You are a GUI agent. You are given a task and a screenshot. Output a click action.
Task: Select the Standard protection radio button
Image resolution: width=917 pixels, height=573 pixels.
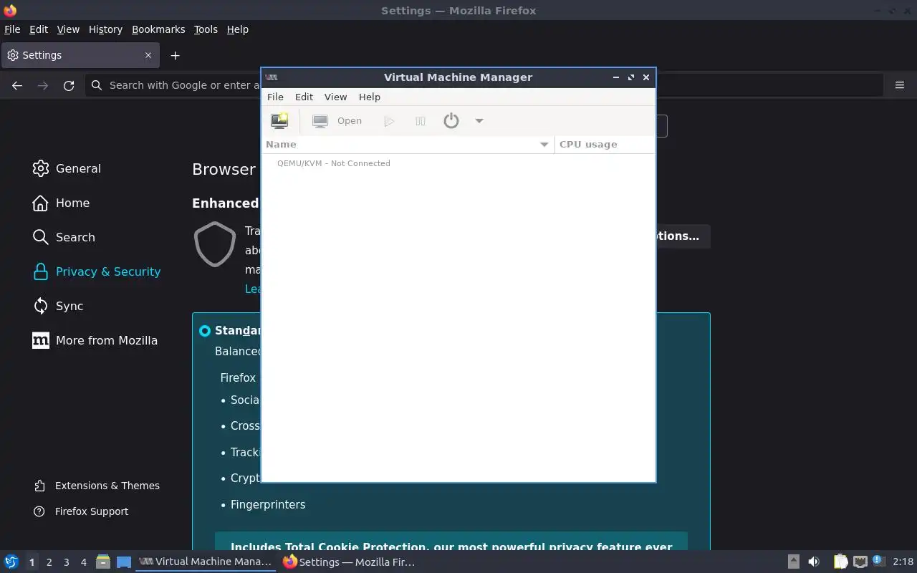click(205, 331)
